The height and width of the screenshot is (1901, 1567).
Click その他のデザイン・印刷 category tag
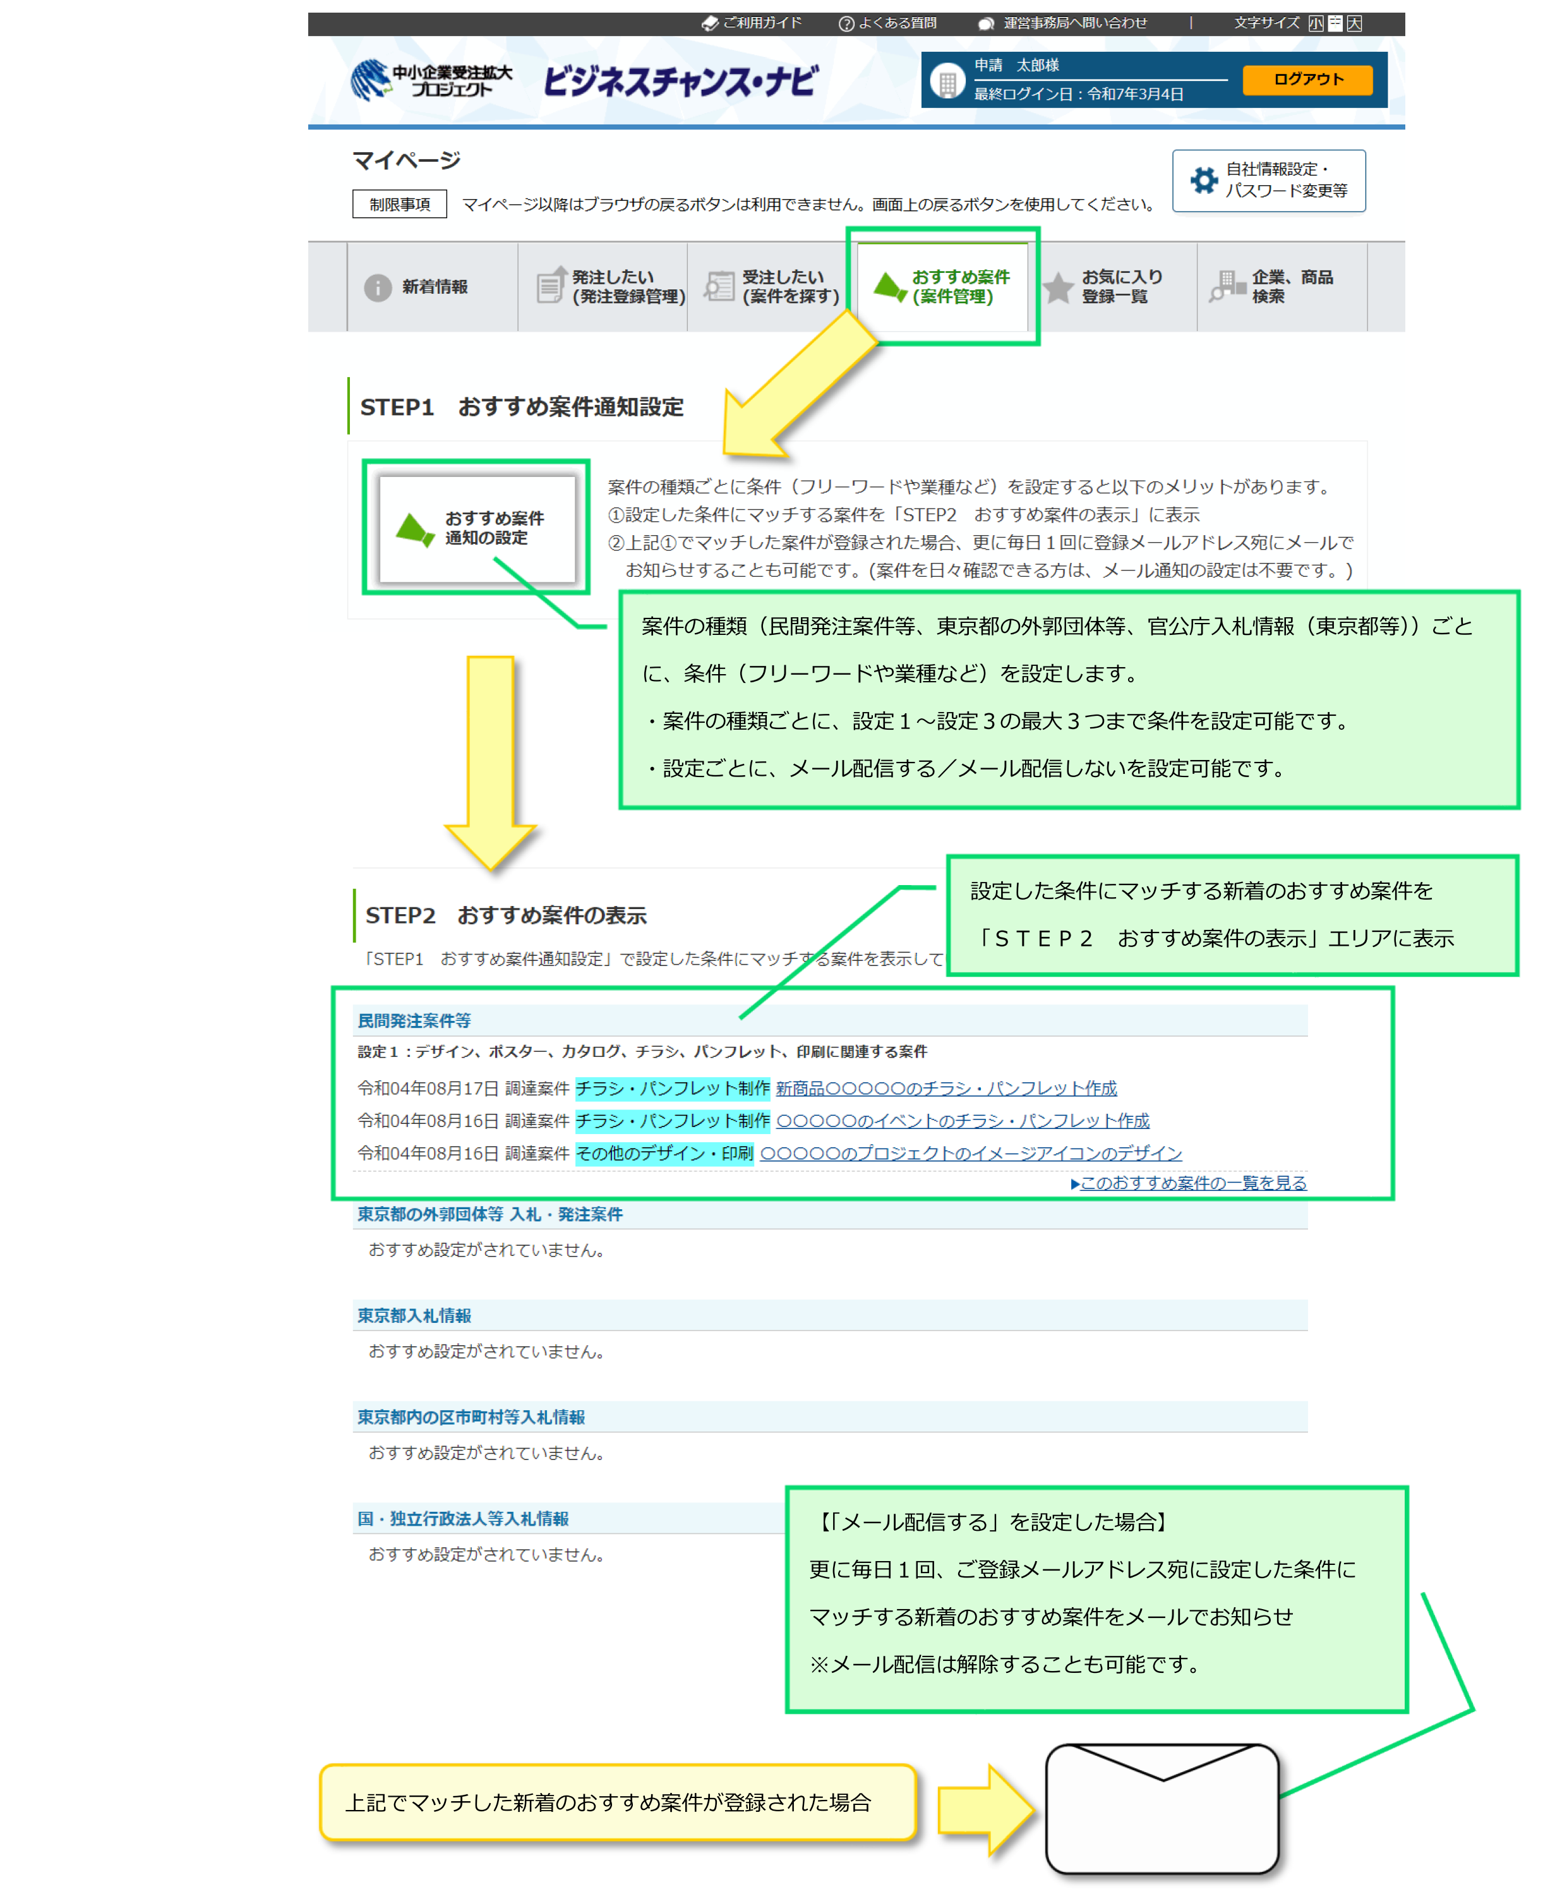(x=664, y=1153)
